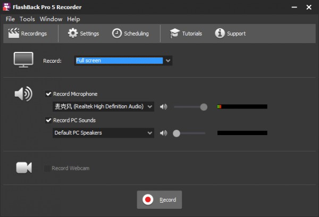Click the Tutorials graduation cap icon

click(174, 33)
